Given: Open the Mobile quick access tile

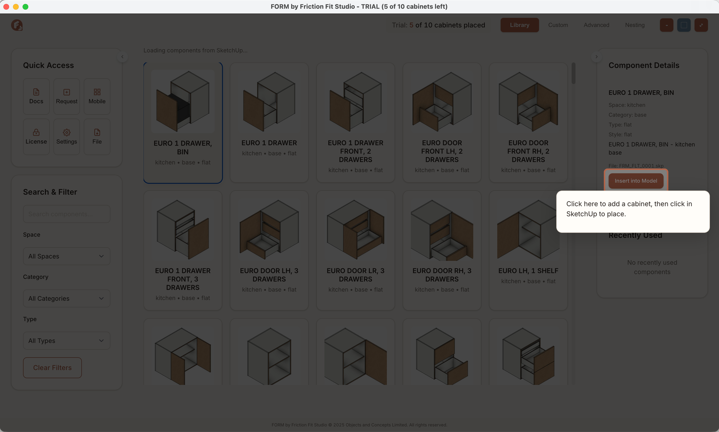Looking at the screenshot, I should [97, 96].
